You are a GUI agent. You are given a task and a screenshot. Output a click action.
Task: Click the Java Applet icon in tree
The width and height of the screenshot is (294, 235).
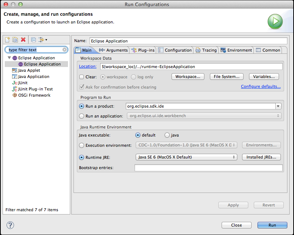pyautogui.click(x=14, y=70)
